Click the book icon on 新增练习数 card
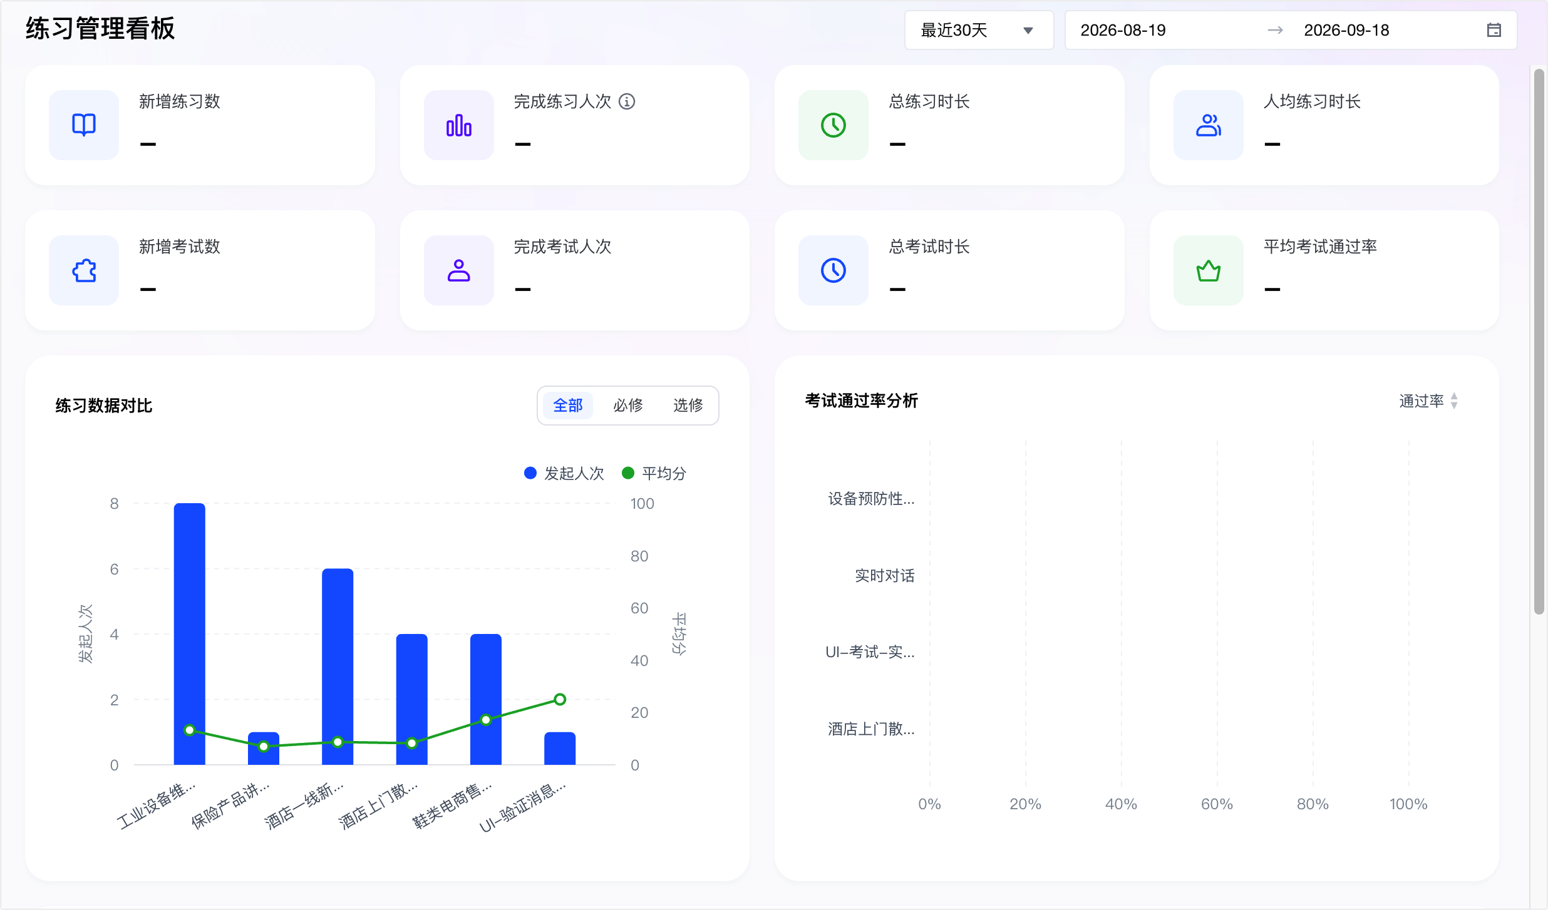Viewport: 1548px width, 910px height. pyautogui.click(x=84, y=125)
